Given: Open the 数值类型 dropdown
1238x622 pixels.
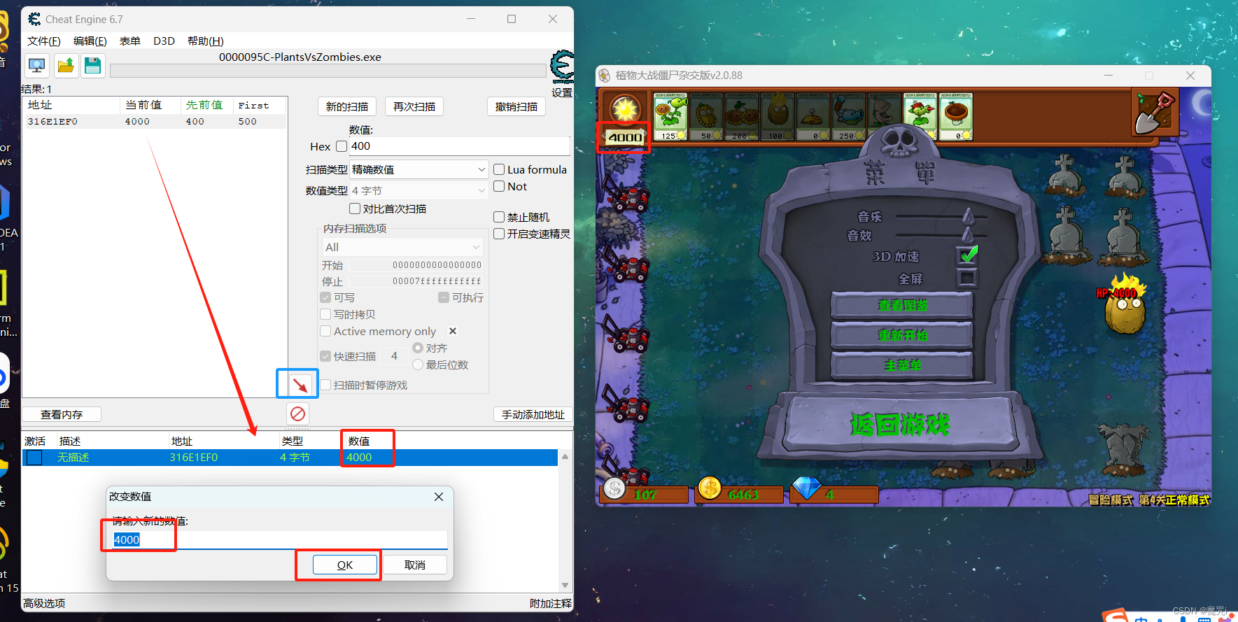Looking at the screenshot, I should point(418,190).
